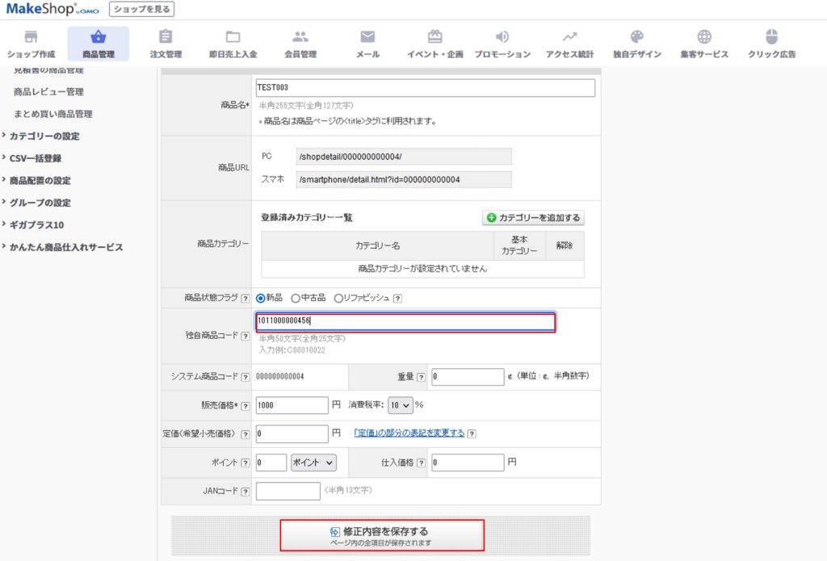Click help icon next to 独自商品コード
The image size is (827, 561).
[245, 336]
